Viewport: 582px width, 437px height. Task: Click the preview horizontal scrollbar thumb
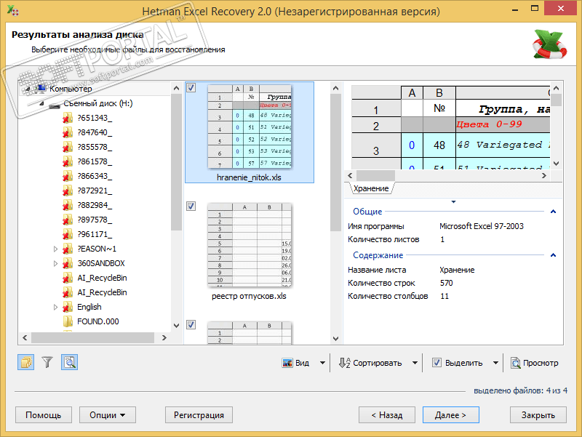click(x=375, y=175)
